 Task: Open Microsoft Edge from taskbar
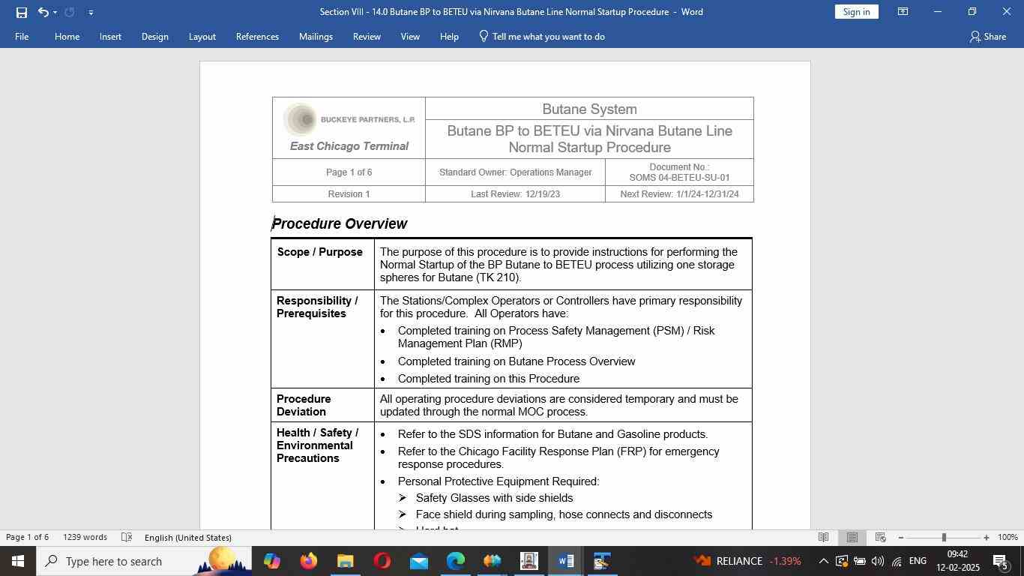point(455,561)
